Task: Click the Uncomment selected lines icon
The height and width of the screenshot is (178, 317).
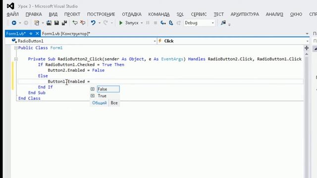Action: 83,23
